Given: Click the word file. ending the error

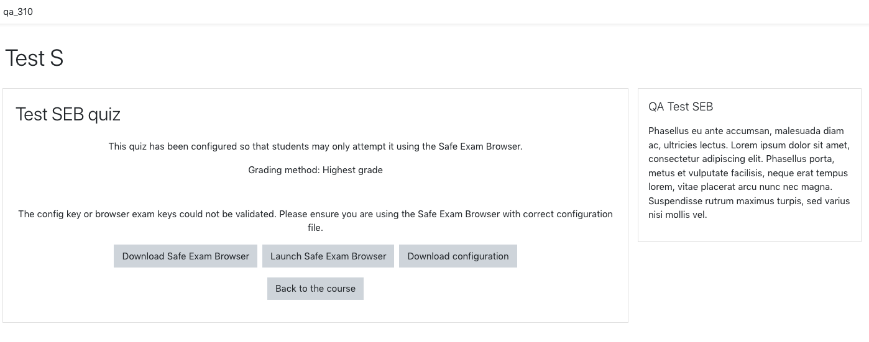Looking at the screenshot, I should point(315,228).
